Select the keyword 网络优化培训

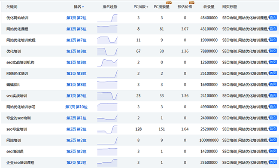click(x=17, y=73)
